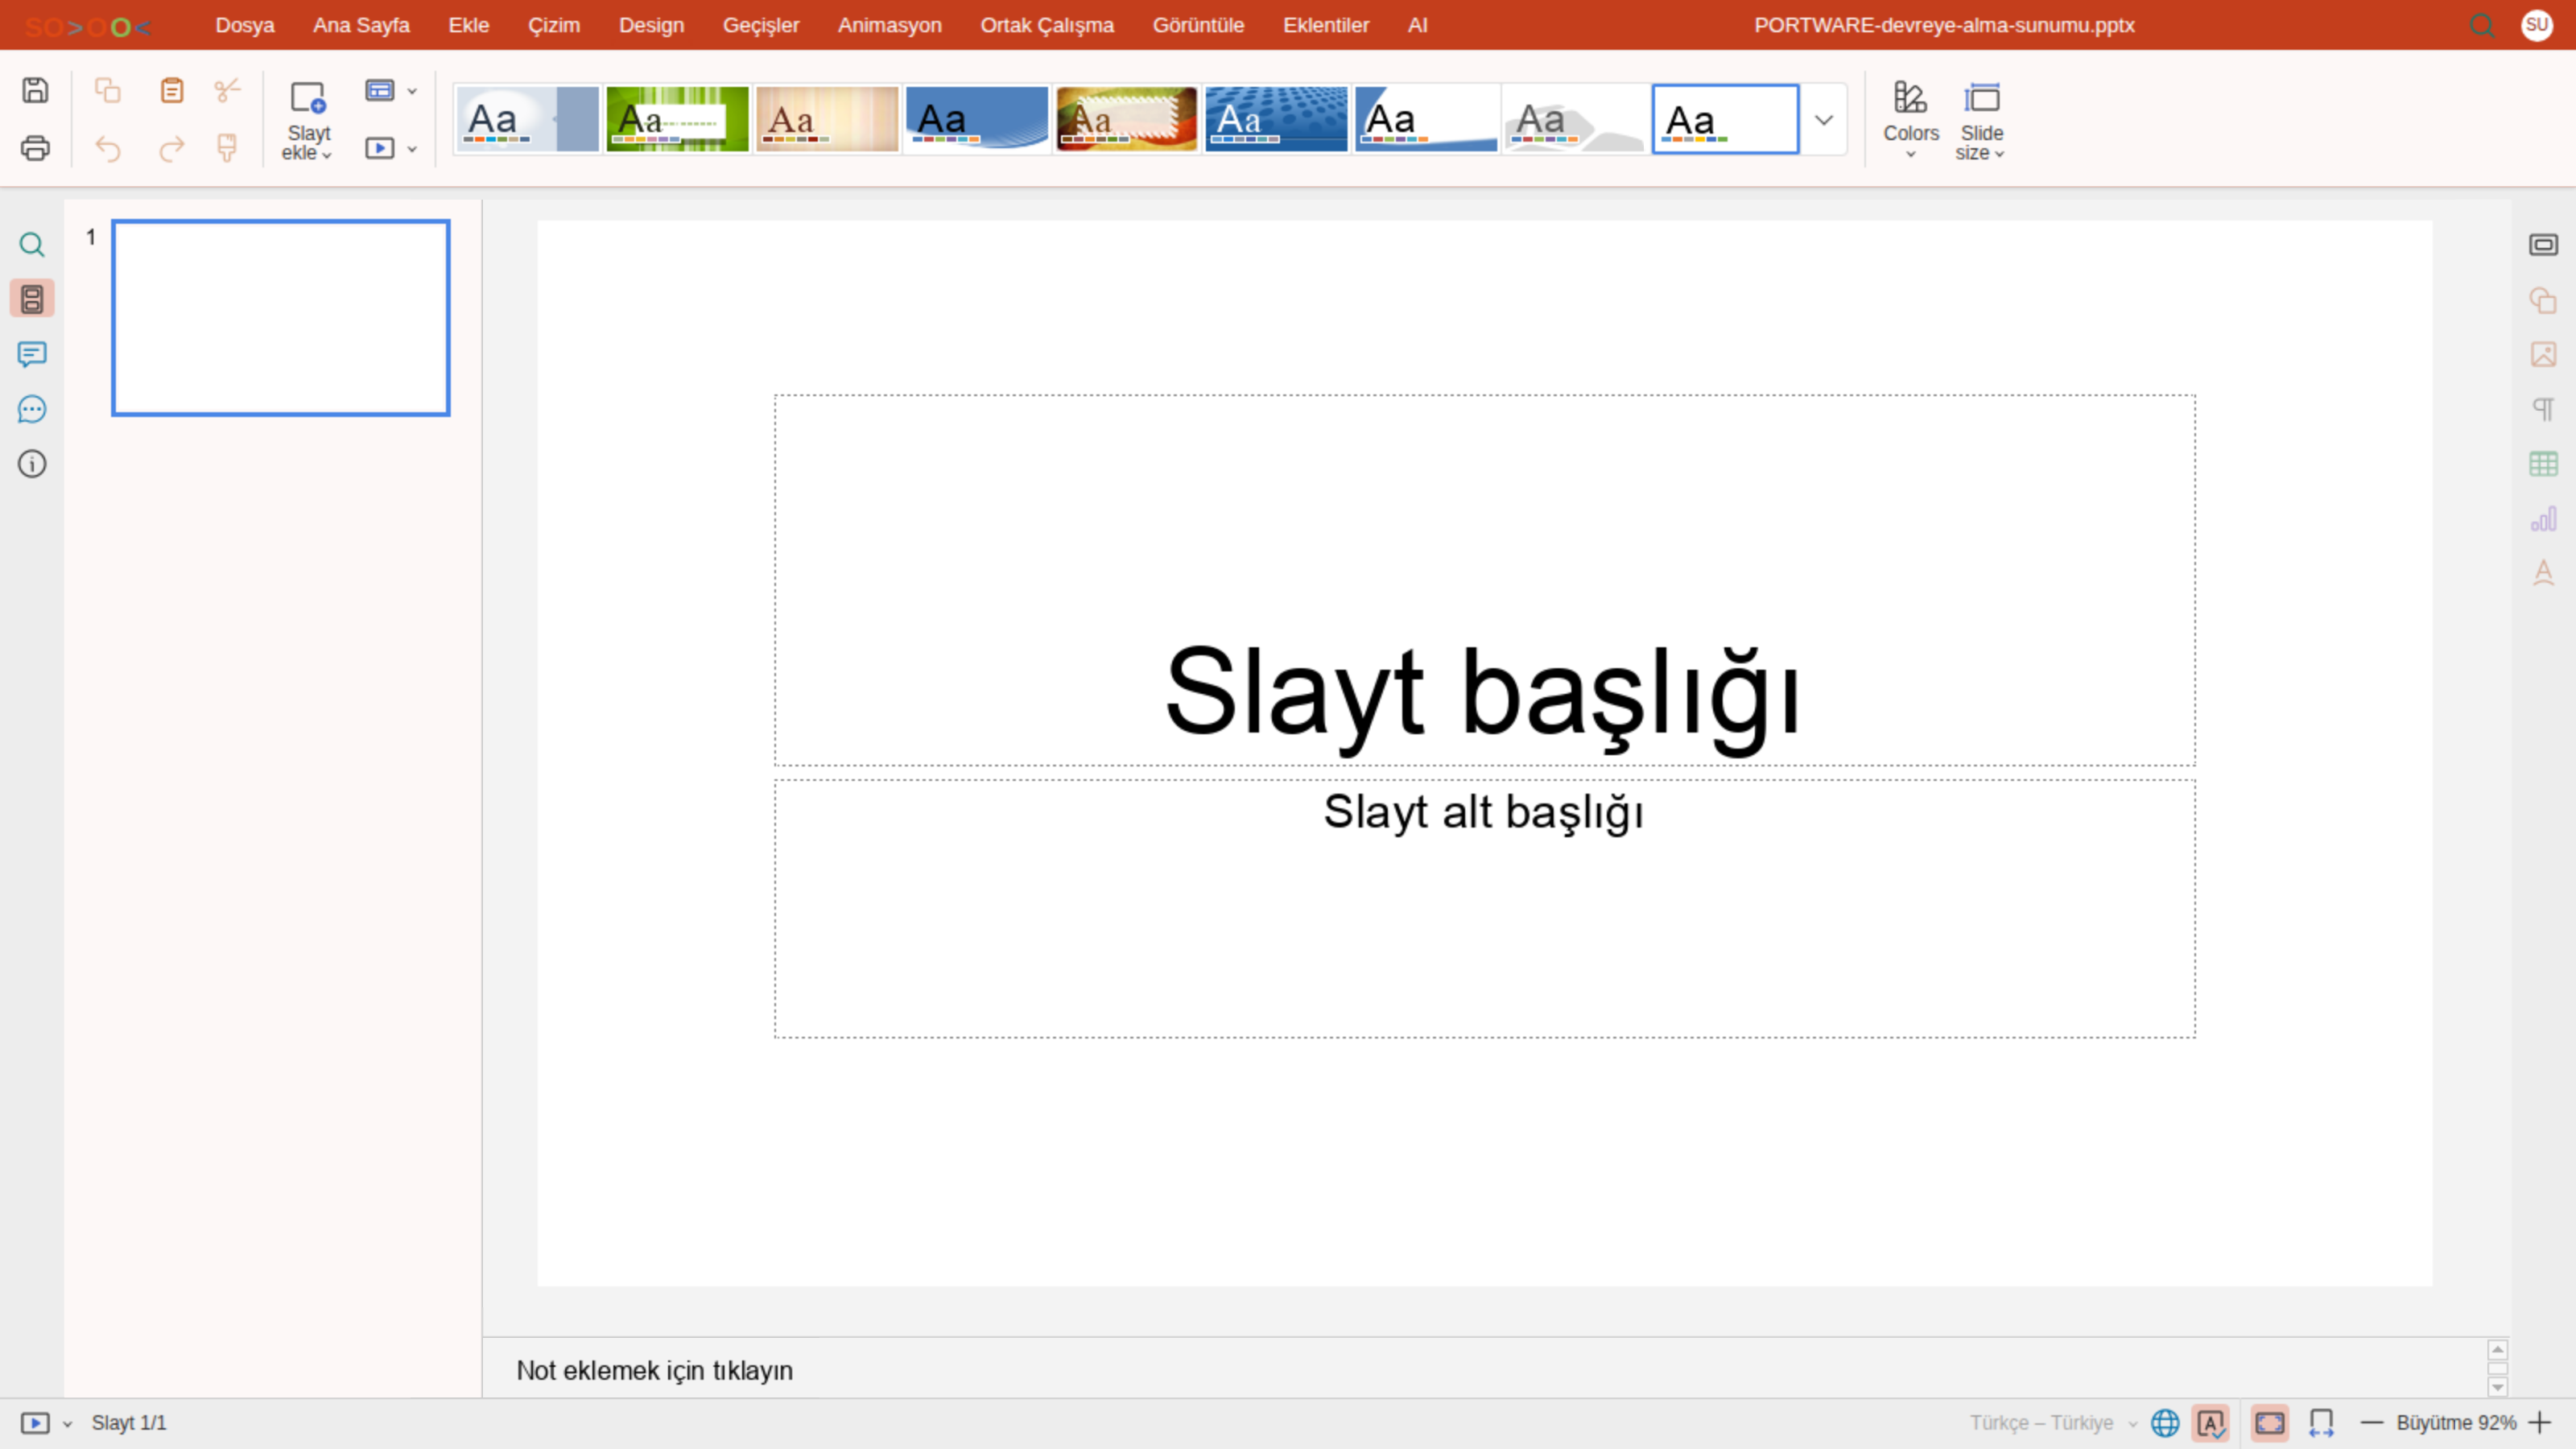The height and width of the screenshot is (1449, 2576).
Task: Open the Ortak Çalışma tab
Action: coord(1047,25)
